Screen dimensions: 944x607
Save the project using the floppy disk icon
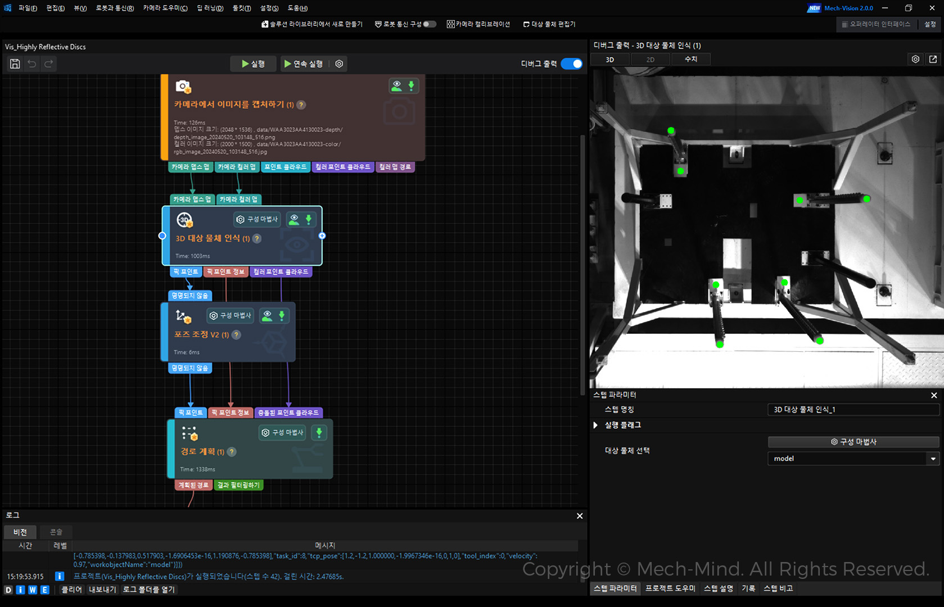pos(15,64)
